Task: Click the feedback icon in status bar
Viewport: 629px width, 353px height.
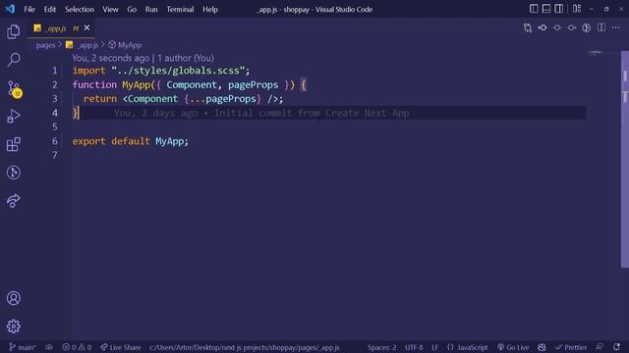Action: click(600, 347)
